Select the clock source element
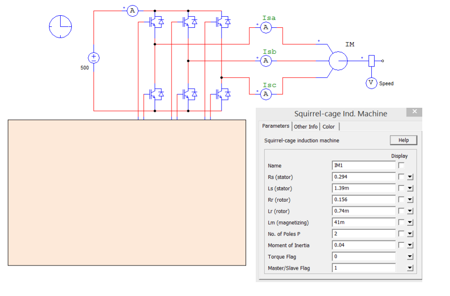 60,26
